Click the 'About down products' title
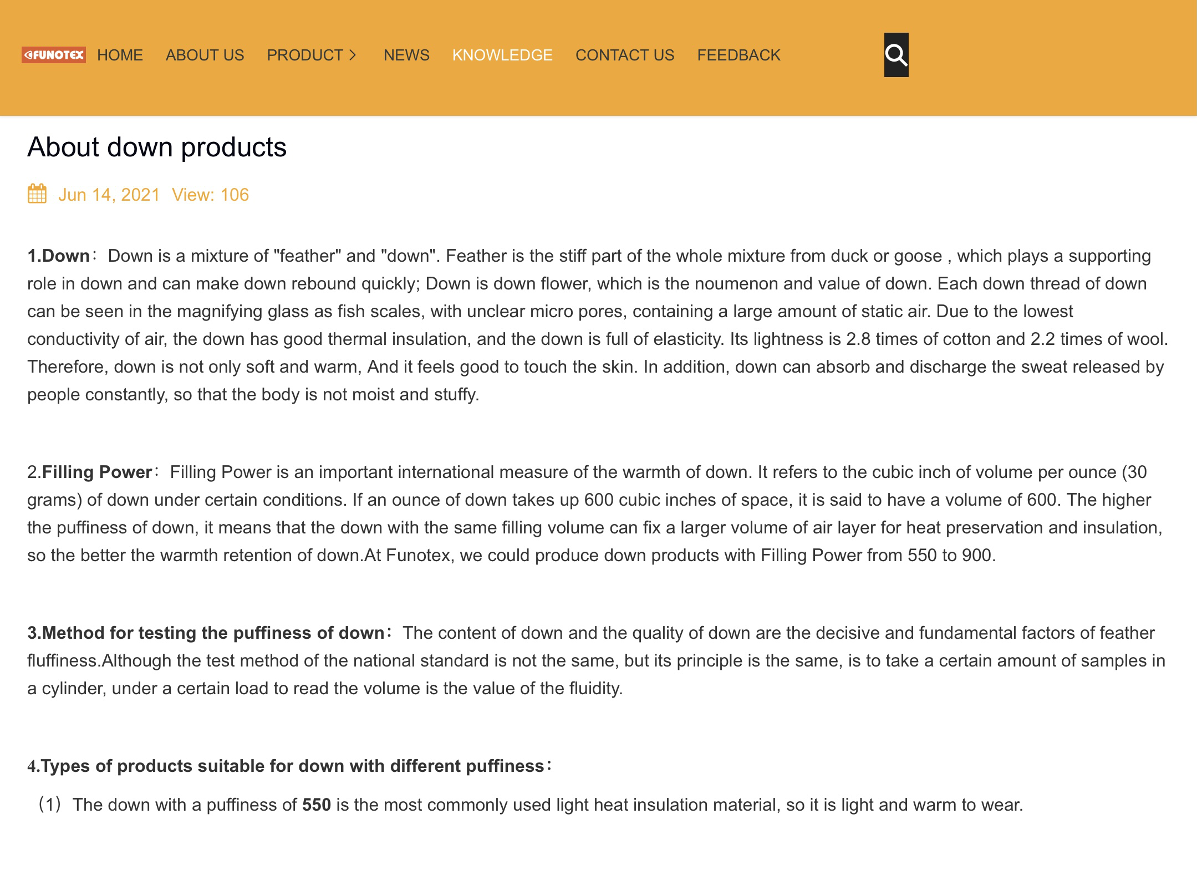This screenshot has width=1197, height=870. pos(157,147)
